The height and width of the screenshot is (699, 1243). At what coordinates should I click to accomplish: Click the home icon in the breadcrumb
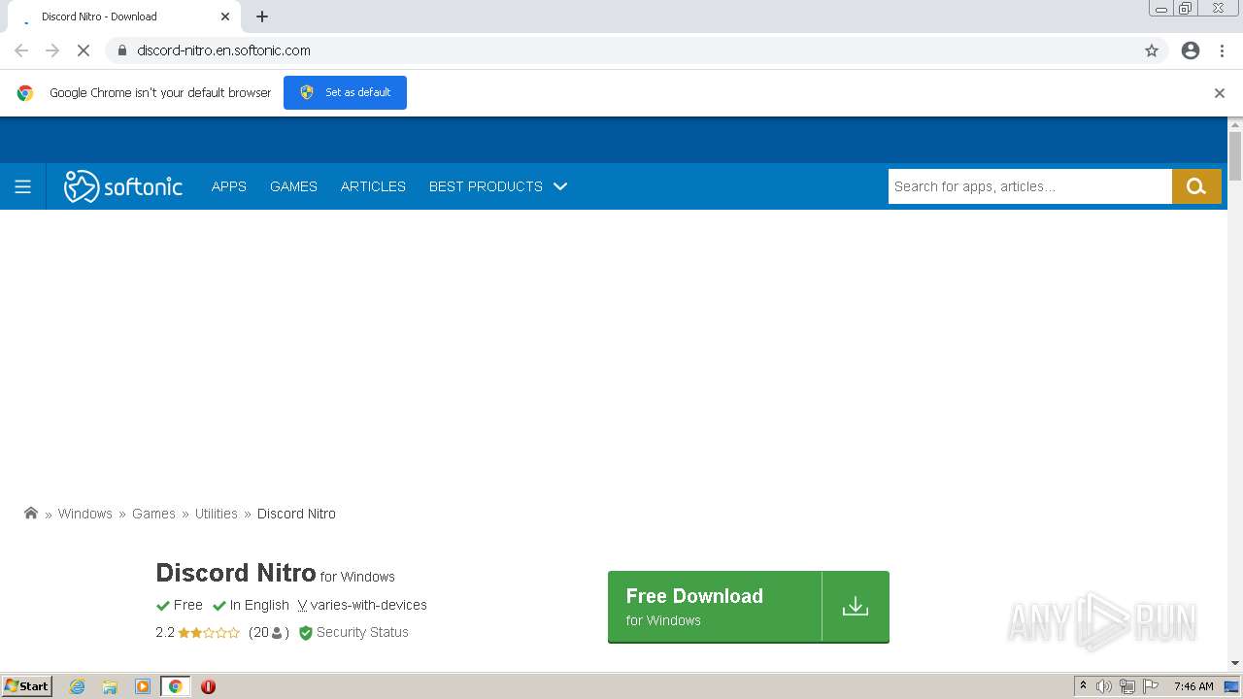pos(31,514)
